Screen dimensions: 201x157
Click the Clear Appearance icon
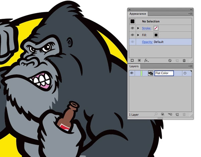coord(170,60)
